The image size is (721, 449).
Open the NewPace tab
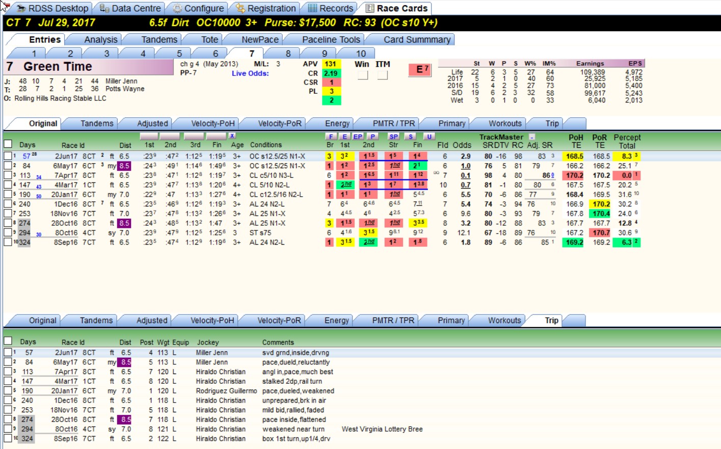[260, 40]
